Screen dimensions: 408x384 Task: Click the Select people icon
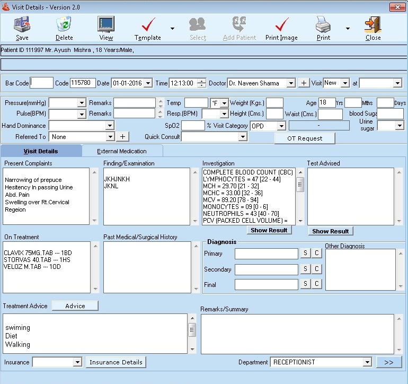(x=198, y=24)
